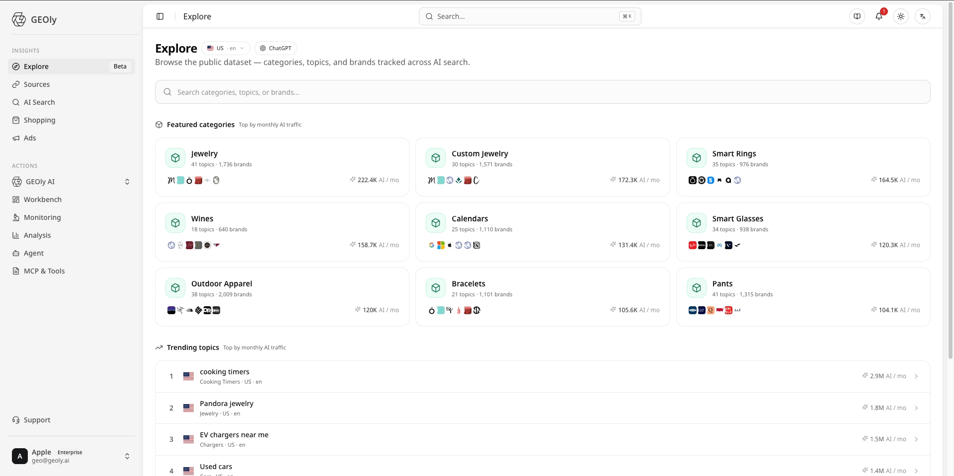954x476 pixels.
Task: Open Analysis in the sidebar
Action: click(x=72, y=235)
